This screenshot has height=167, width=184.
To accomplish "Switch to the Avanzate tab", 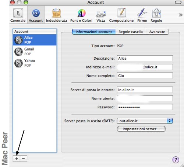I will coord(157,32).
